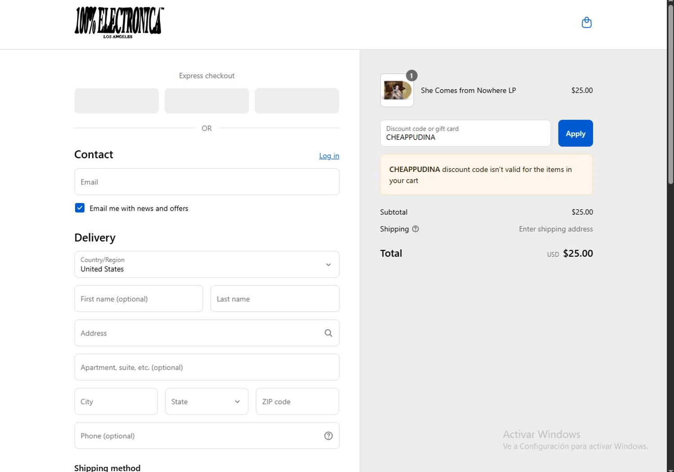The height and width of the screenshot is (472, 674).
Task: Click the Enter shipping address text
Action: click(x=556, y=229)
